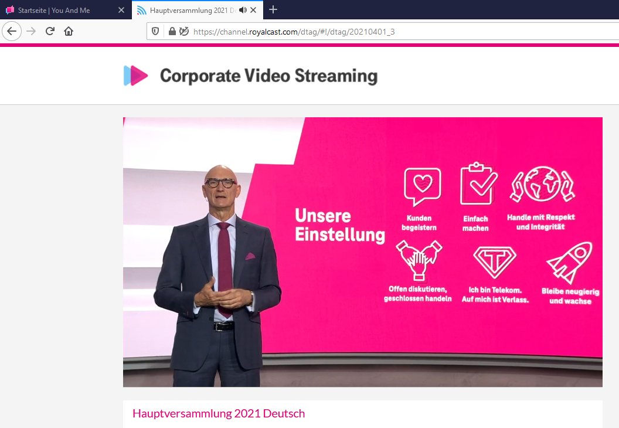Viewport: 619px width, 428px height.
Task: Click 'Bleibe neugierig und wachse' caption
Action: coord(570,296)
